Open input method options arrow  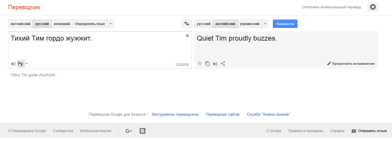(27, 64)
